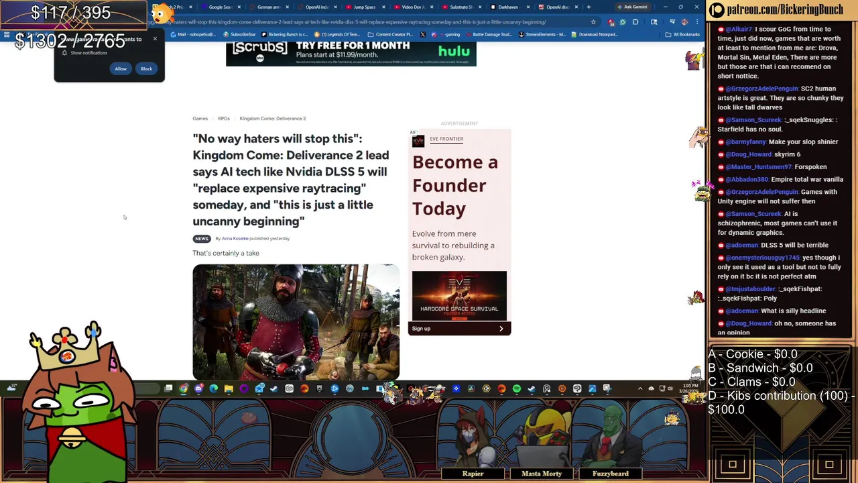Image resolution: width=858 pixels, height=483 pixels.
Task: Click the Hardcore Space Survival ad image
Action: pyautogui.click(x=459, y=295)
